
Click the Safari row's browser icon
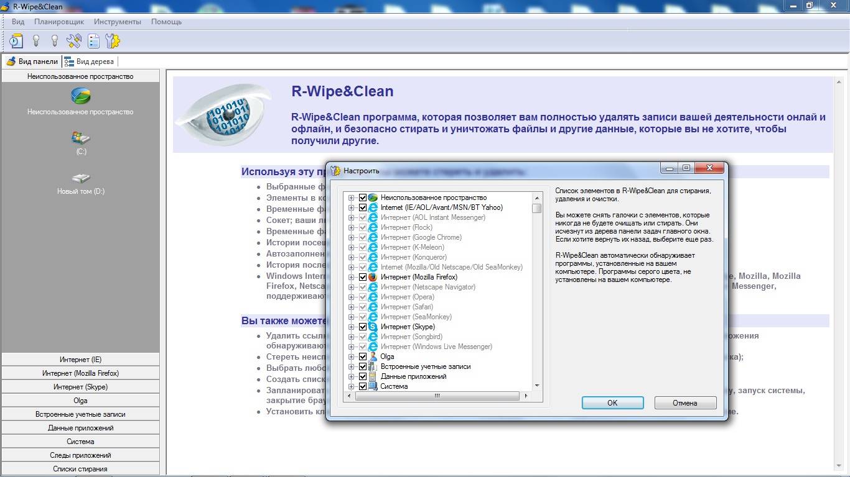(x=373, y=307)
